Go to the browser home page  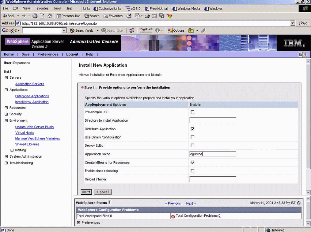coord(50,16)
